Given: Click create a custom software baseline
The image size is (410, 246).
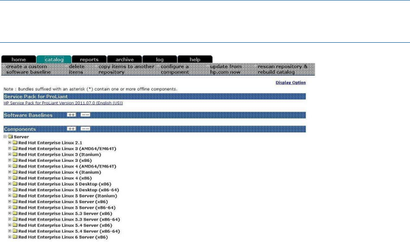Looking at the screenshot, I should (28, 69).
